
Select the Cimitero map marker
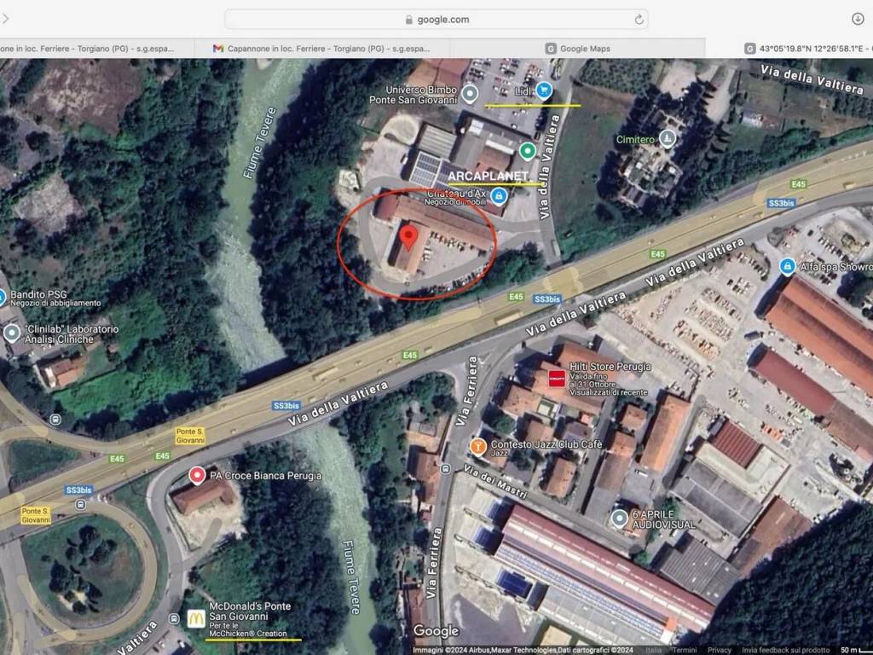pyautogui.click(x=668, y=138)
